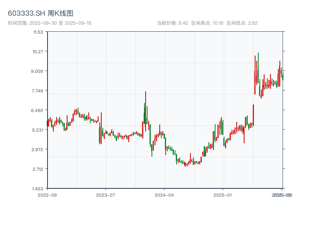Click the tallest green candlestick peaking near 10.16
The image size is (314, 235).
(258, 68)
